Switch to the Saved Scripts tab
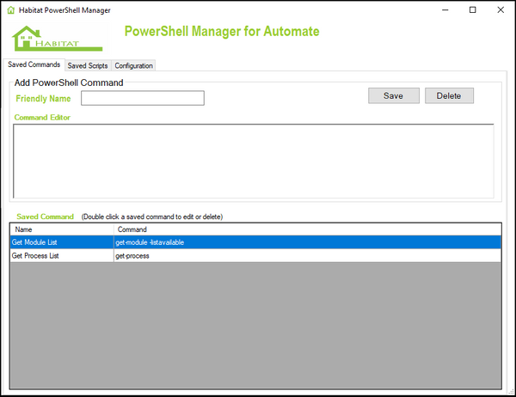The width and height of the screenshot is (516, 397). pyautogui.click(x=88, y=65)
